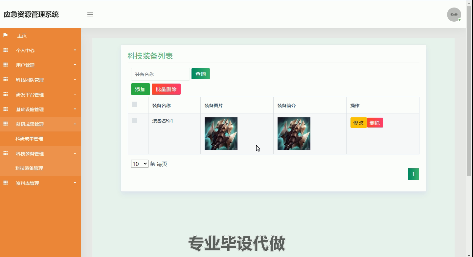This screenshot has width=473, height=257.
Task: Open 个人中心 menu item
Action: pyautogui.click(x=25, y=50)
